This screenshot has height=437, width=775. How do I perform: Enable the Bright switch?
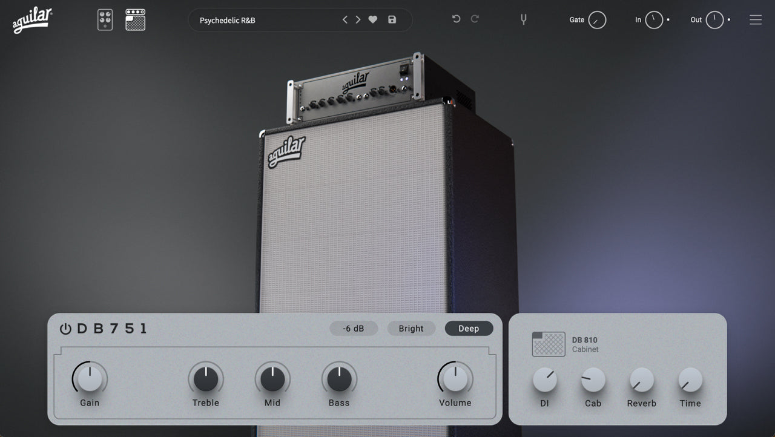pos(411,328)
